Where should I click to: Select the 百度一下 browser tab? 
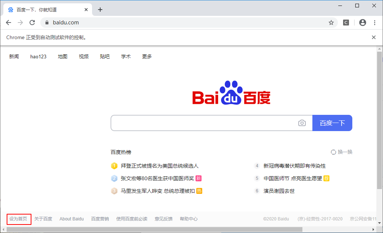pyautogui.click(x=48, y=10)
